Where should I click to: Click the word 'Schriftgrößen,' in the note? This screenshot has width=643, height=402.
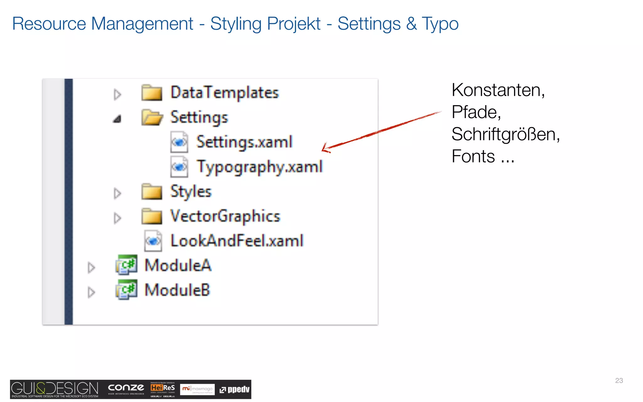click(x=506, y=134)
